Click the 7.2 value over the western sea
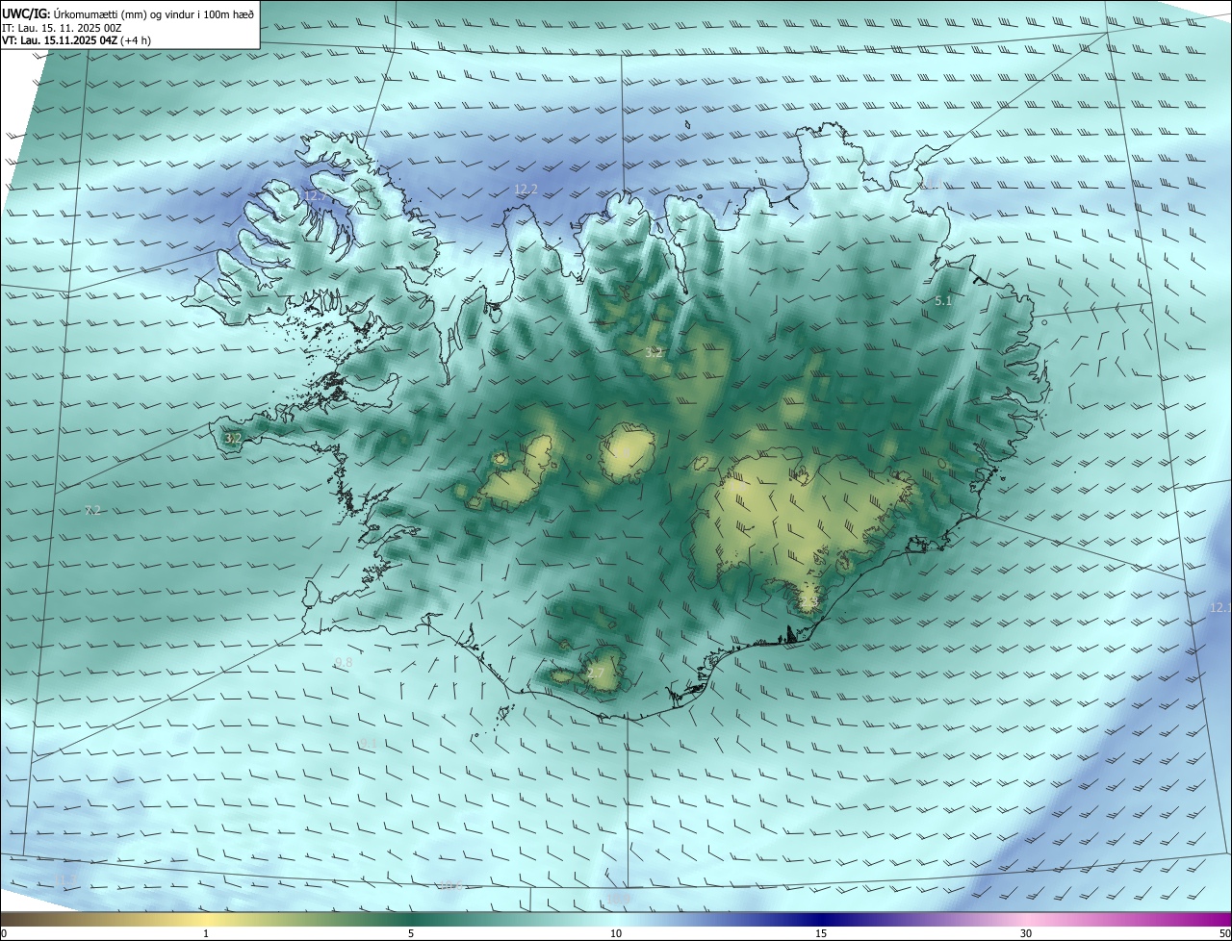The height and width of the screenshot is (941, 1232). click(93, 510)
